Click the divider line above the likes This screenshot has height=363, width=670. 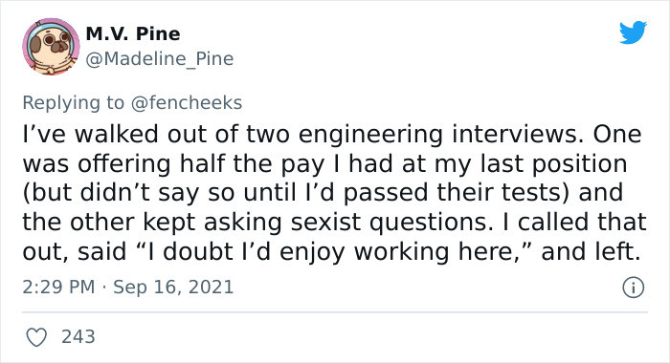[x=335, y=312]
